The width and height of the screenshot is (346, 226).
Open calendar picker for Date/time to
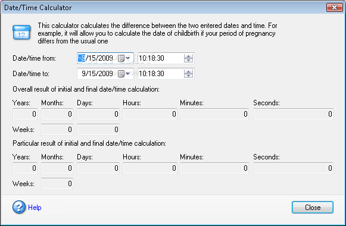[124, 74]
